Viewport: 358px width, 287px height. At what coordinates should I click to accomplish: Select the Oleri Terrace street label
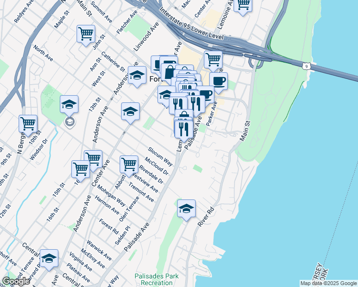click(129, 209)
